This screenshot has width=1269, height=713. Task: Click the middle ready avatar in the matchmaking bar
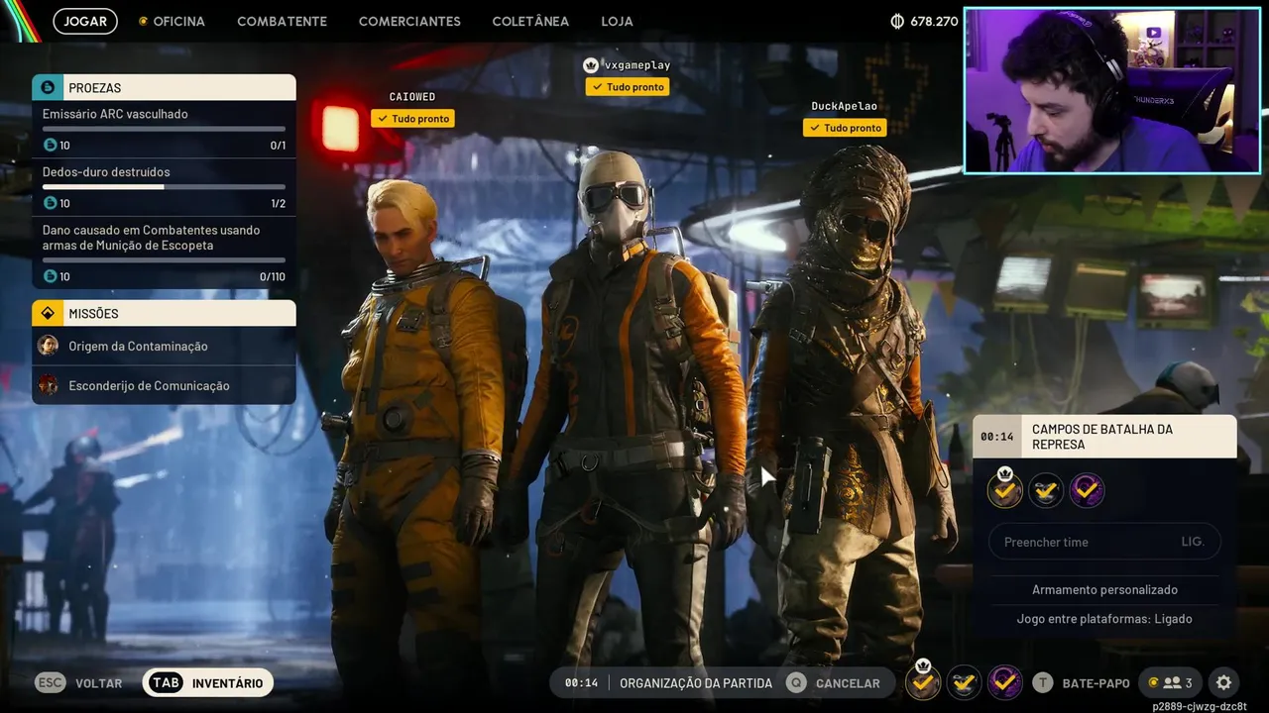click(964, 681)
